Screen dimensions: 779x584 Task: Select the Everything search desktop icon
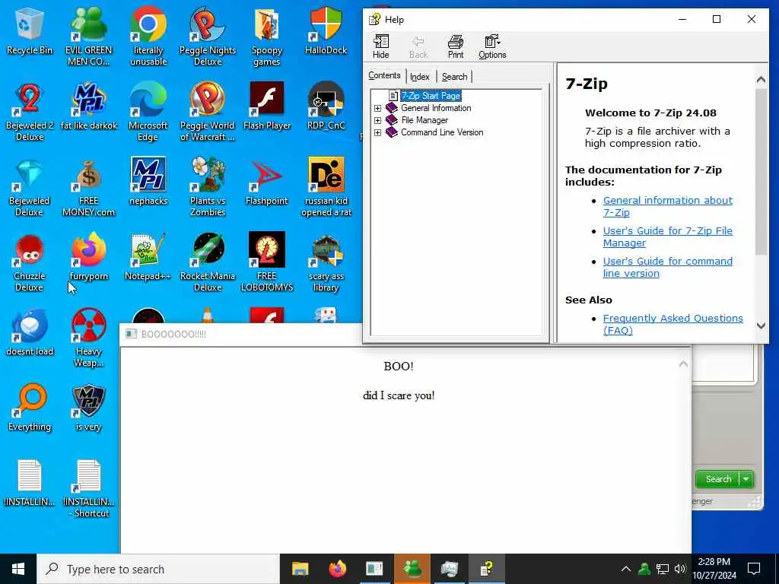(30, 408)
